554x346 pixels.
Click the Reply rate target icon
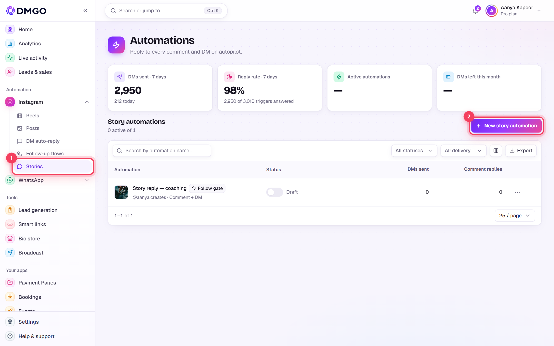pos(229,77)
